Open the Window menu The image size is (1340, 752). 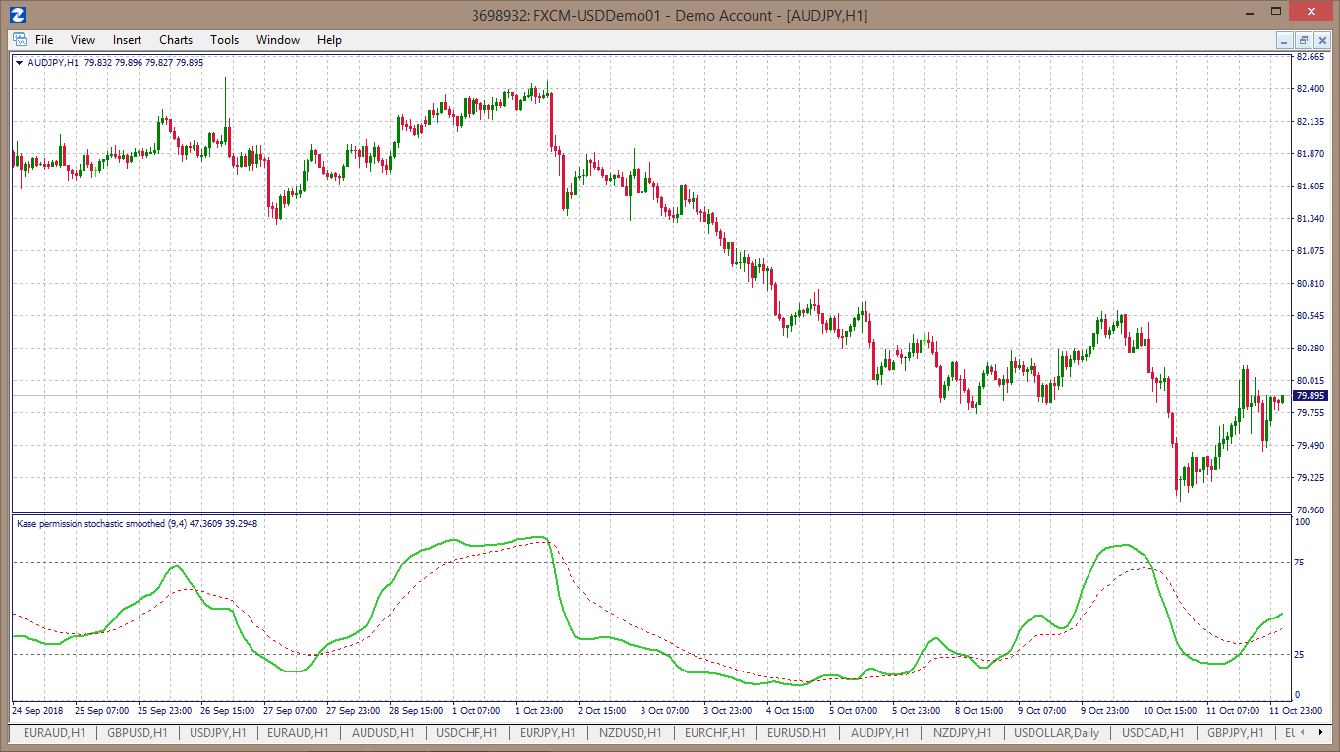click(278, 40)
